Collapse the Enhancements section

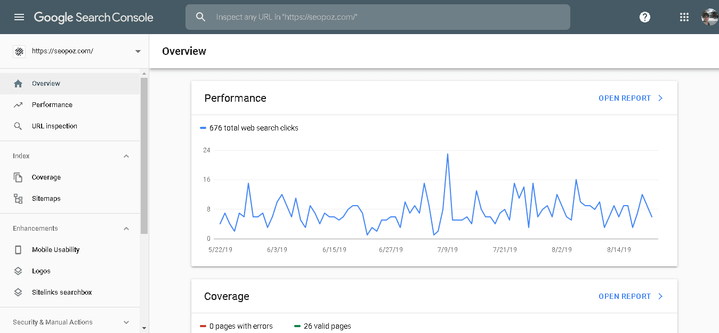(x=126, y=229)
